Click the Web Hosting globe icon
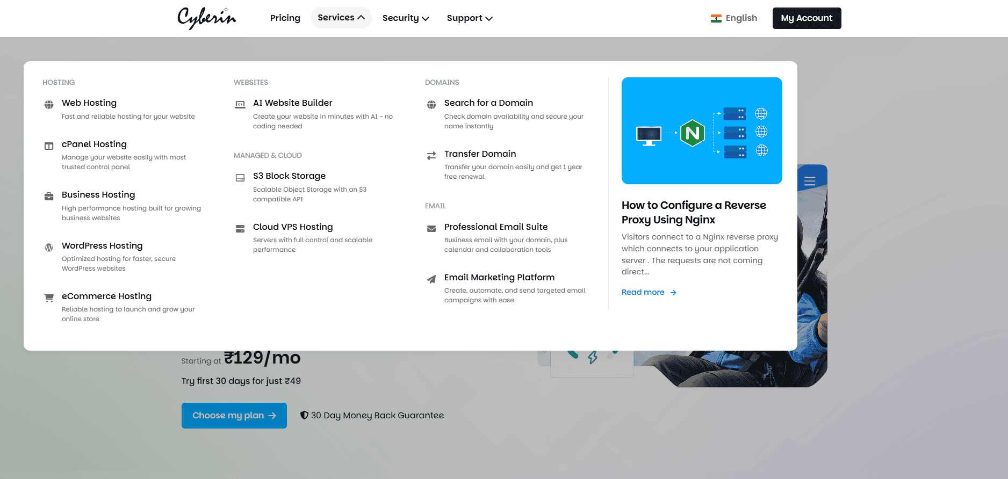 coord(49,104)
